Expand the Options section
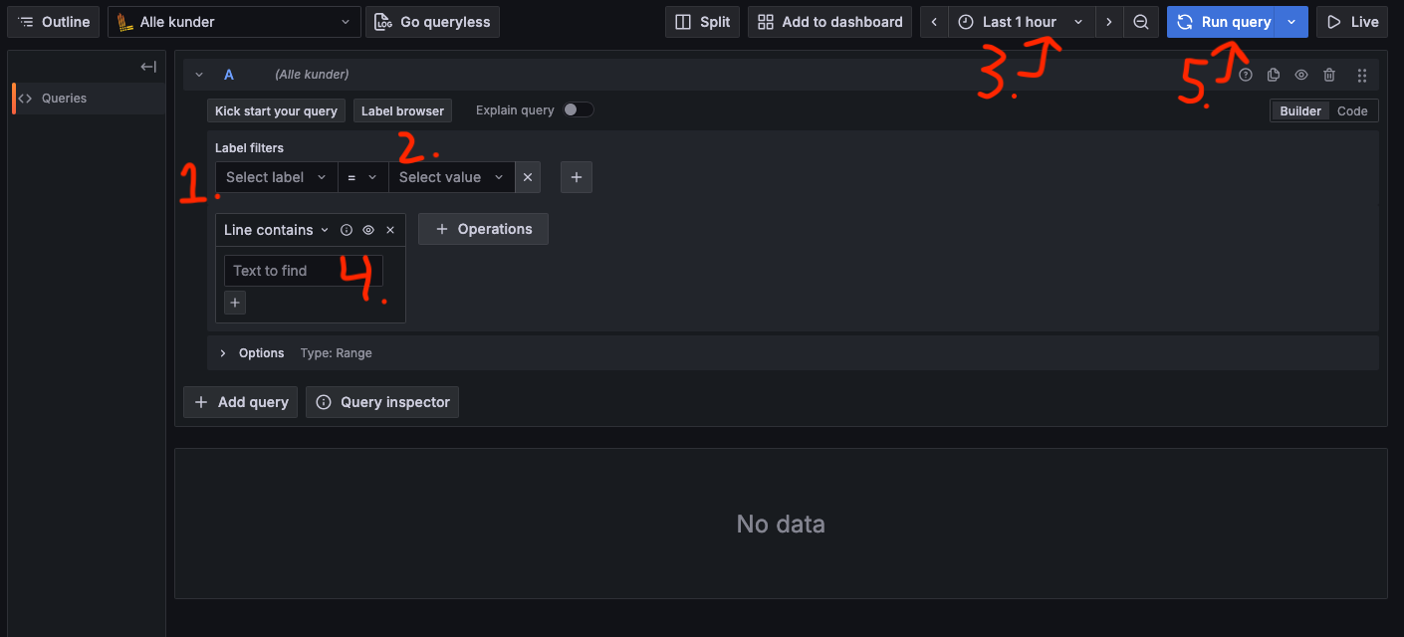 point(224,353)
